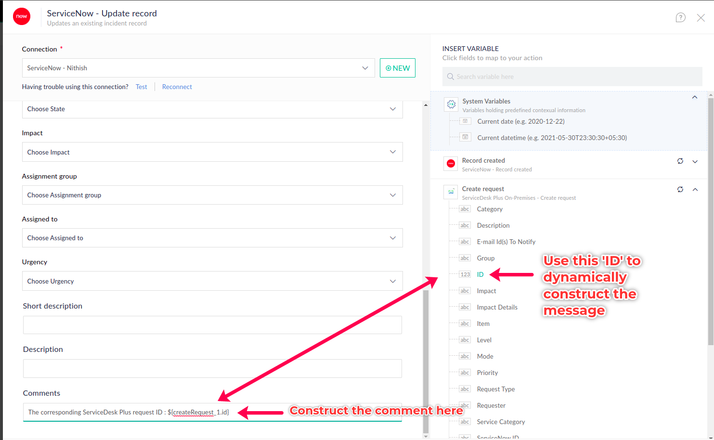
Task: Click the abc icon beside E-mail Id(s) To Notify
Action: tap(465, 242)
